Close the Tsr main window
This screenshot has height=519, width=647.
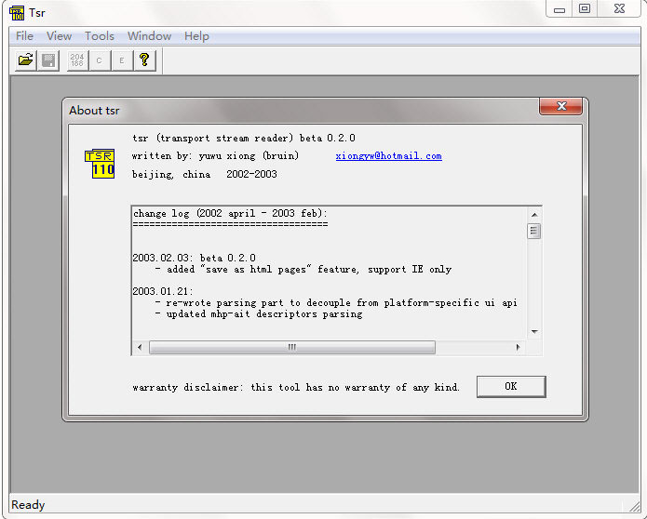tap(619, 9)
